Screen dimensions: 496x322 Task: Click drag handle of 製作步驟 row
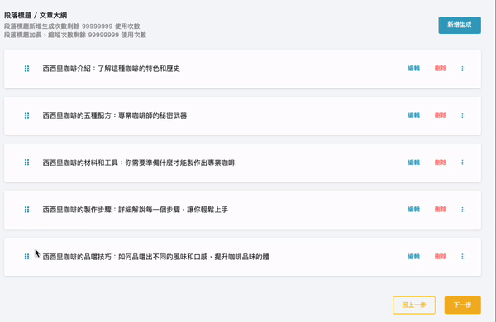27,210
